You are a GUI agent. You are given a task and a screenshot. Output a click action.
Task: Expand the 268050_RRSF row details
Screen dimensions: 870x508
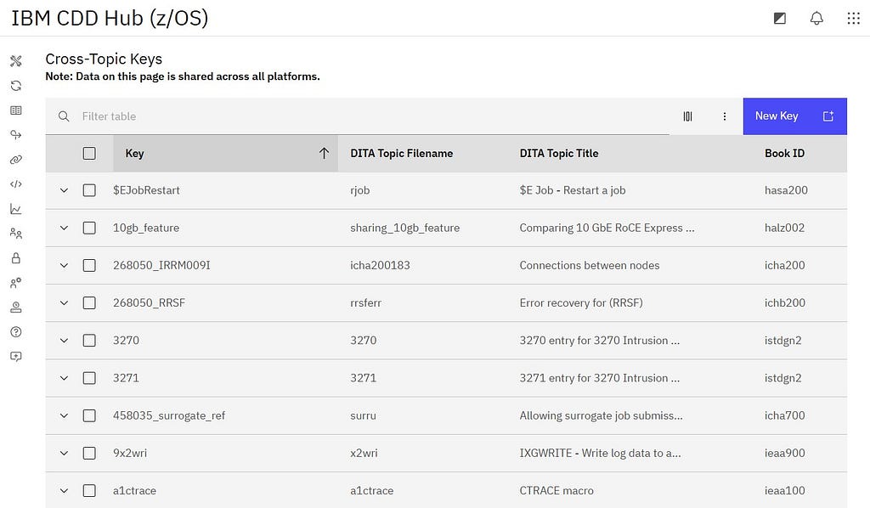pos(64,303)
